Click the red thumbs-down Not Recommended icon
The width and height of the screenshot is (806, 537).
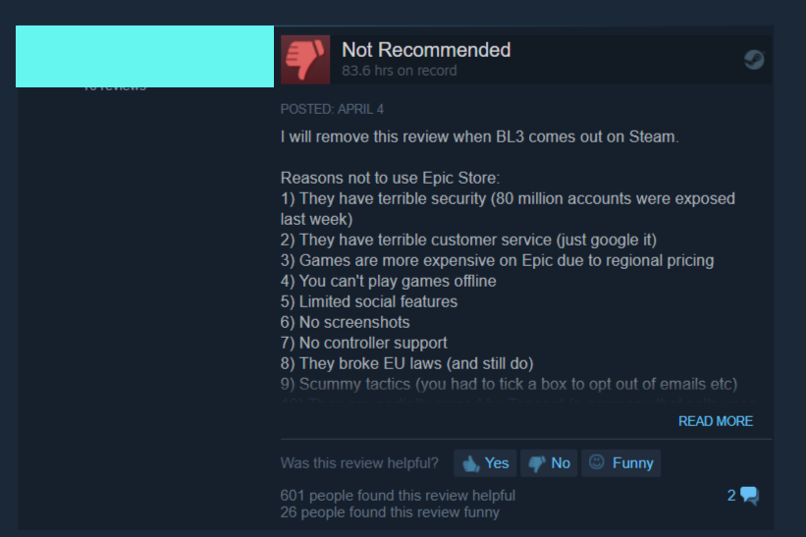coord(305,60)
